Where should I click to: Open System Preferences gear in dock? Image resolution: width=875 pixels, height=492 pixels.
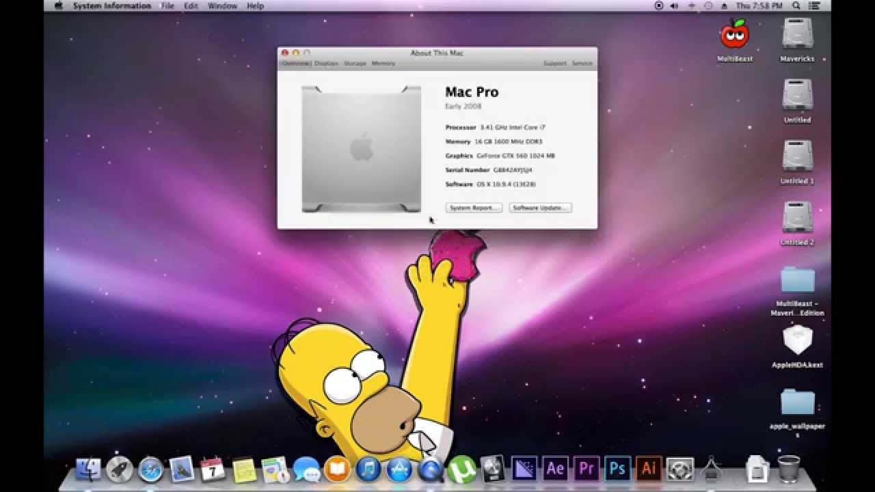click(x=679, y=469)
